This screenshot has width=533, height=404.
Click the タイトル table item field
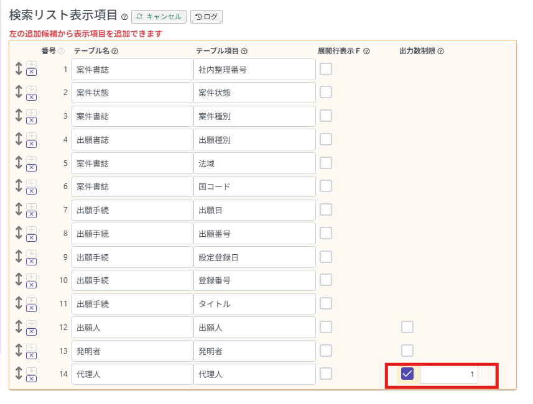click(254, 304)
